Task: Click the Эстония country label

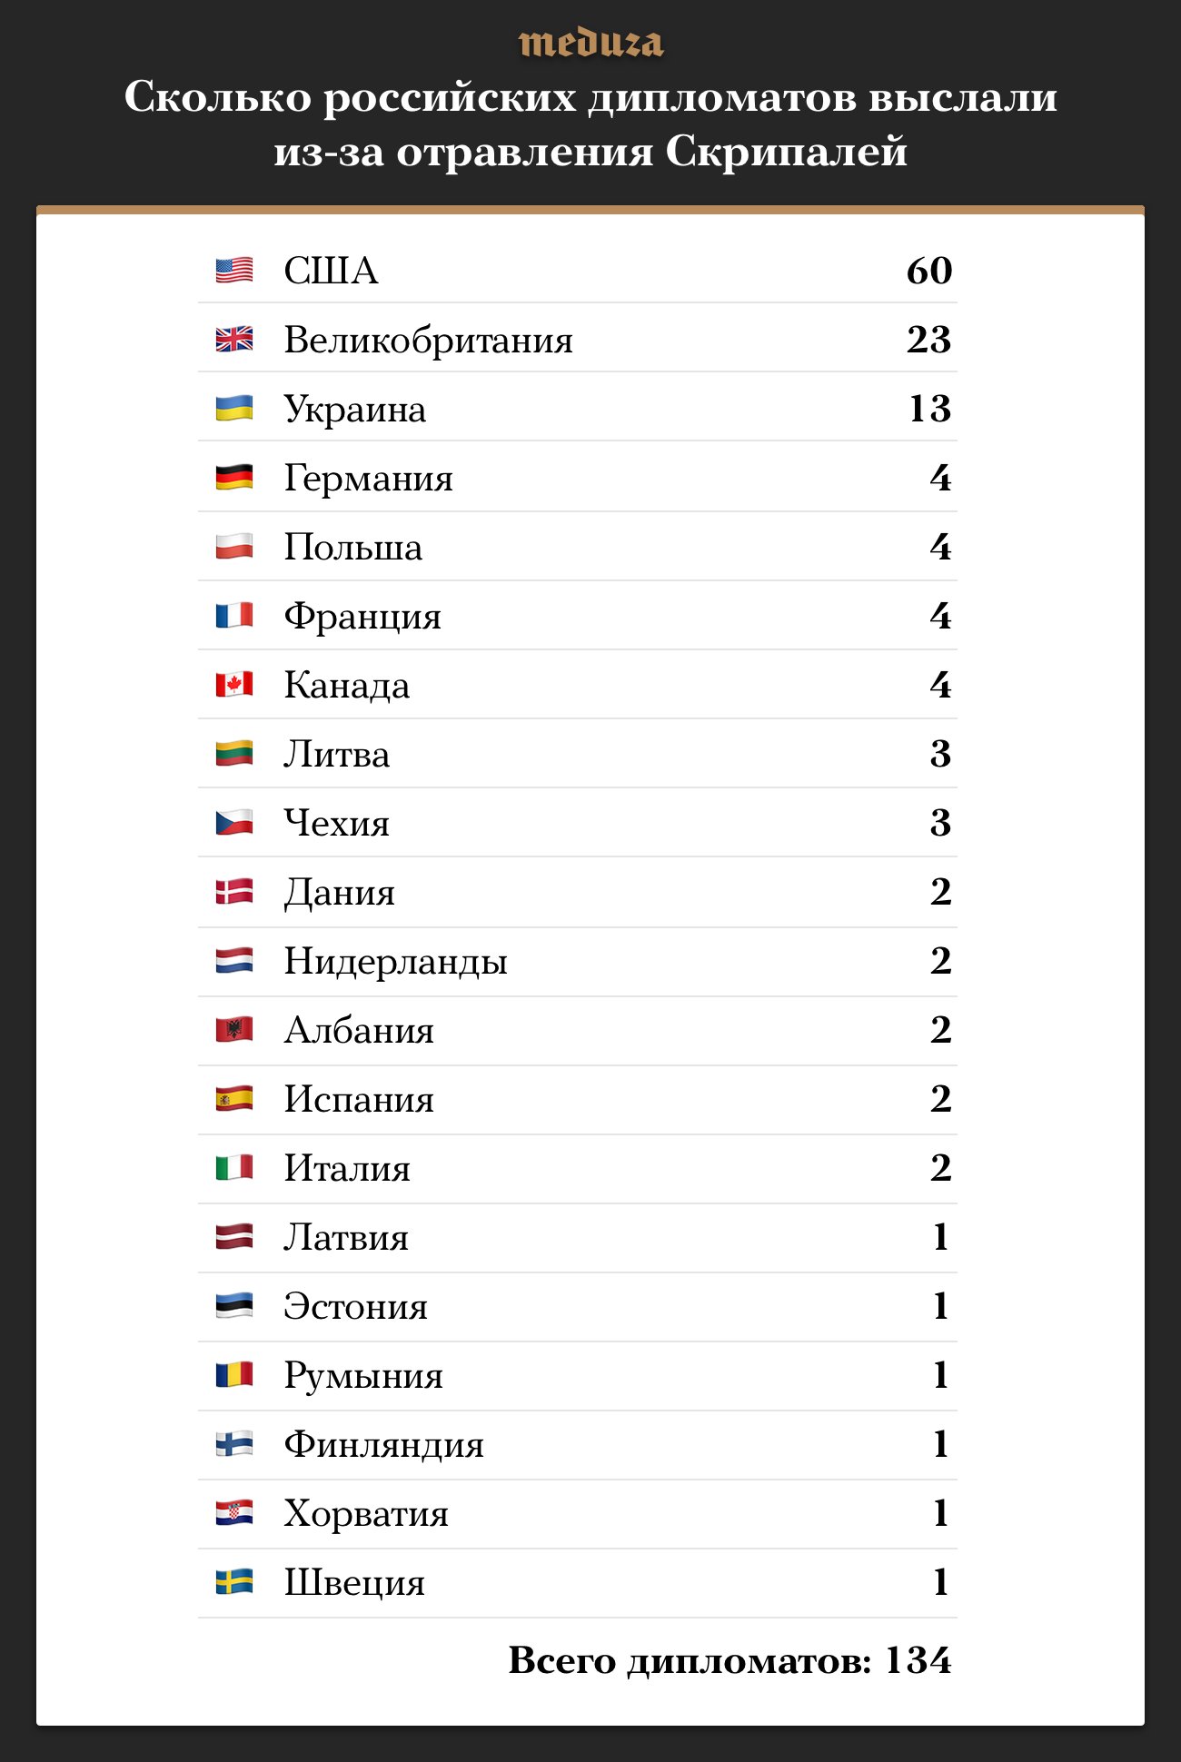Action: click(355, 1306)
